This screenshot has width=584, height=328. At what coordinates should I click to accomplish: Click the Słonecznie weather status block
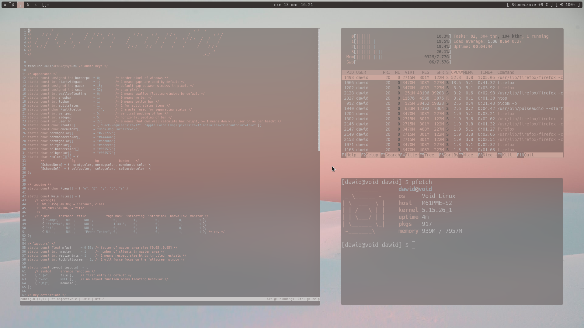pos(530,5)
